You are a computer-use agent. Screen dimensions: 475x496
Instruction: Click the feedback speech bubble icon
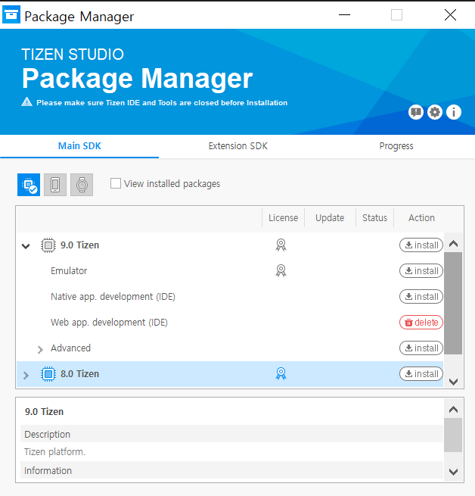click(x=415, y=112)
